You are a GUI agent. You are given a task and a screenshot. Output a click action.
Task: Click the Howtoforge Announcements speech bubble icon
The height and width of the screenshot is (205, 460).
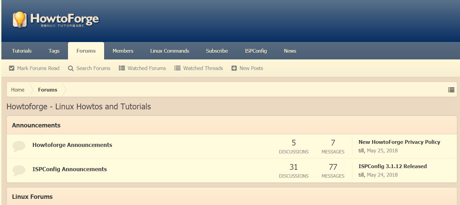19,146
